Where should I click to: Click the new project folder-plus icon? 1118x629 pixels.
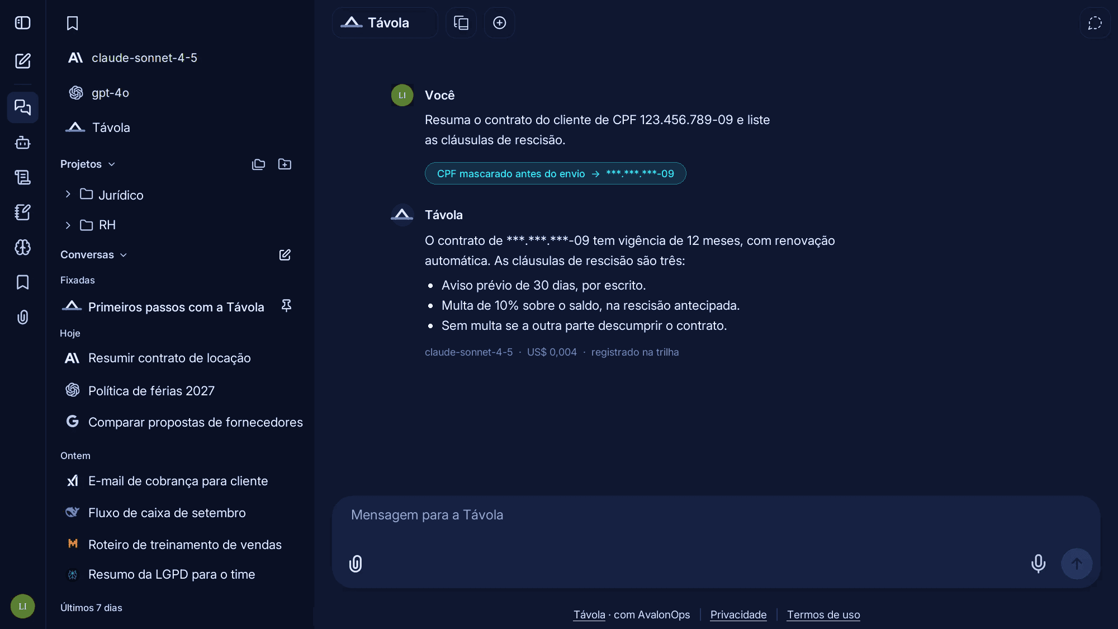pyautogui.click(x=285, y=164)
